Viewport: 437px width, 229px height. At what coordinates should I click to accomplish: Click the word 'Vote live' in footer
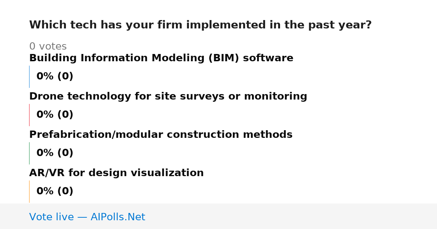[51, 217]
